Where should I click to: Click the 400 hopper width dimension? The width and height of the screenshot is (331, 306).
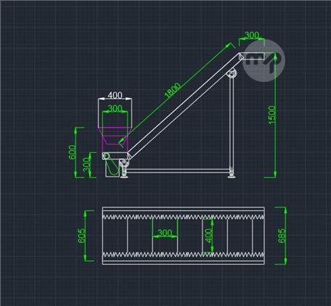point(115,95)
